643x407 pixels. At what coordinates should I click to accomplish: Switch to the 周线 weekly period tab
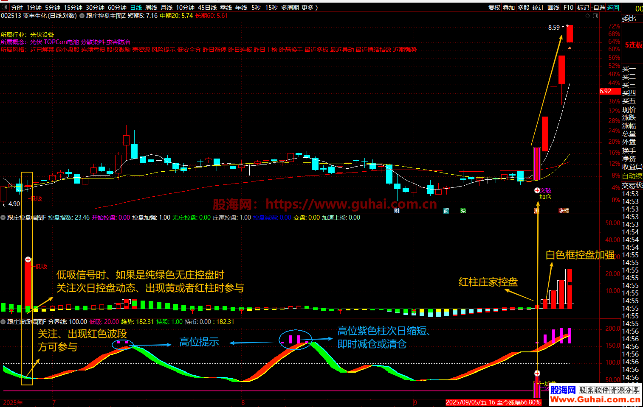(151, 8)
